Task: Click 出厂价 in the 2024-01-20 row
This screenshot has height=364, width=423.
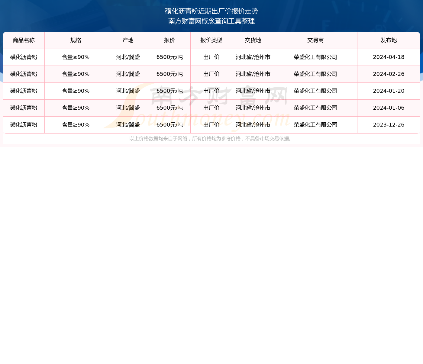Action: (x=211, y=91)
